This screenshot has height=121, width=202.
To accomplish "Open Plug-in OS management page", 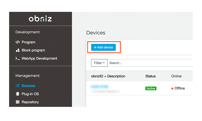I will (30, 94).
